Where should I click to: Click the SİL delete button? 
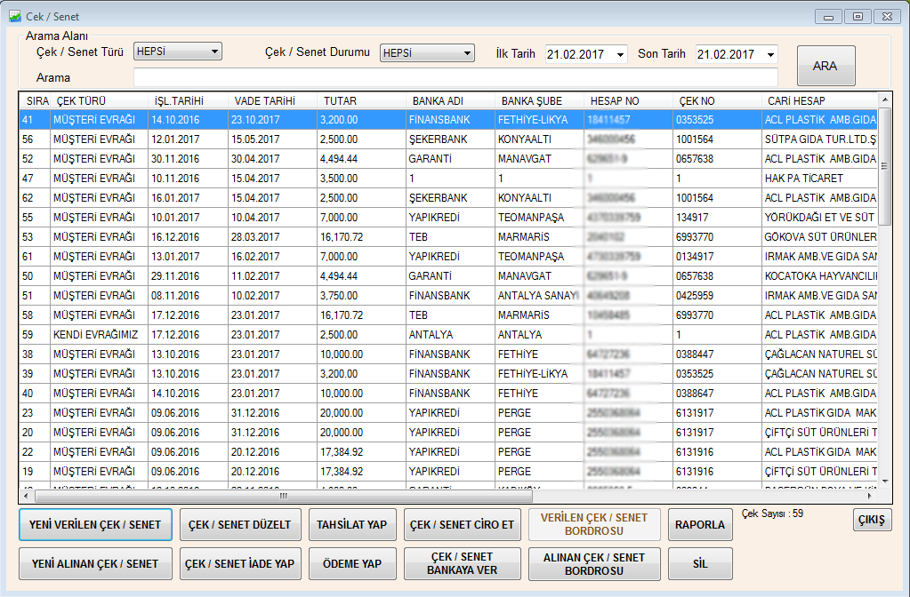coord(700,563)
